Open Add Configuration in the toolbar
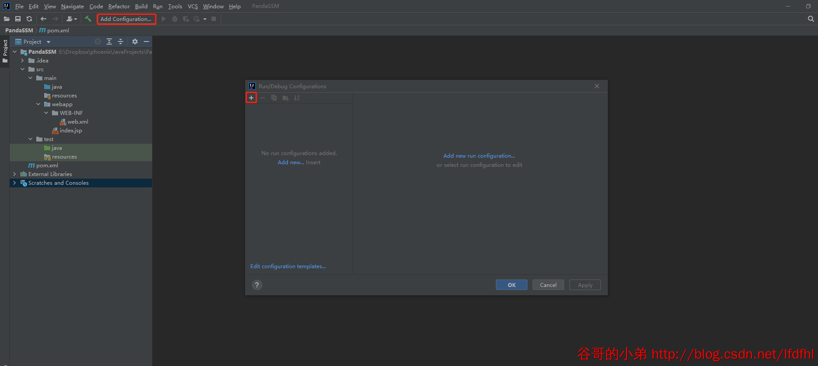The image size is (818, 366). [126, 19]
